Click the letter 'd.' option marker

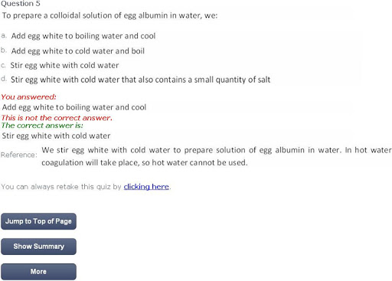tap(4, 79)
